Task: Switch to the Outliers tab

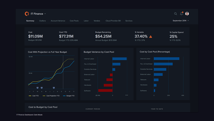Action: 42,21
